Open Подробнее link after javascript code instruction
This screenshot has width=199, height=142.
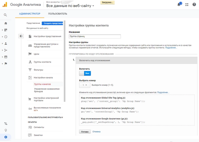tap(163, 92)
